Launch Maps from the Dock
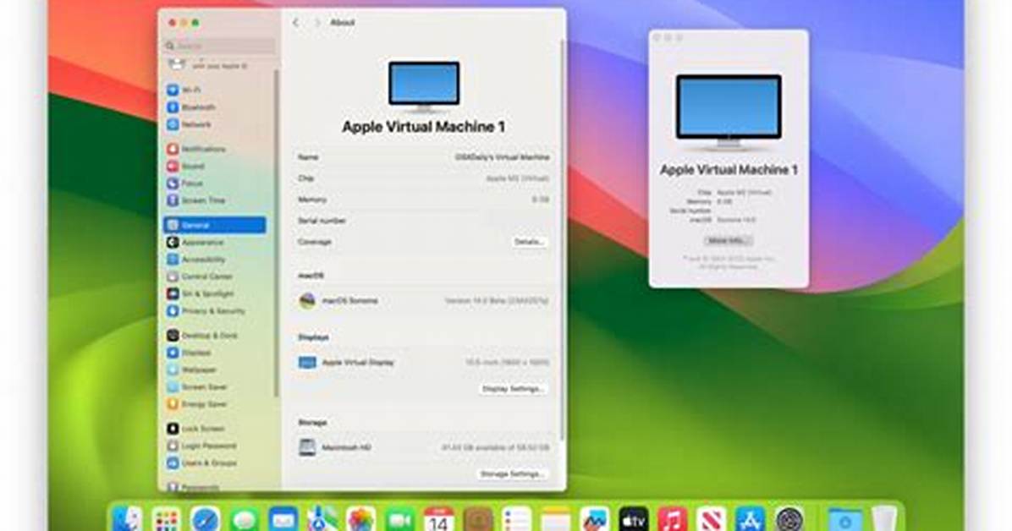 pyautogui.click(x=322, y=519)
